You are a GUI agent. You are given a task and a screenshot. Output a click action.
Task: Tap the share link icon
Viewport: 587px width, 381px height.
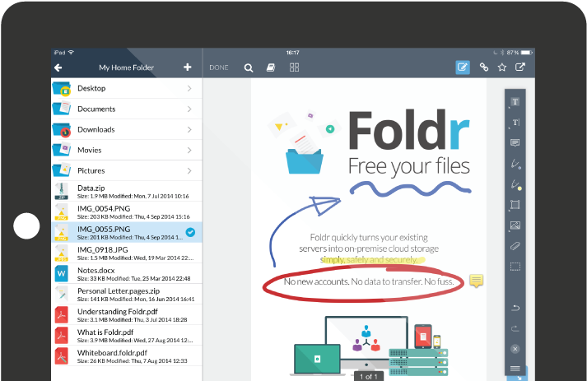coord(484,67)
